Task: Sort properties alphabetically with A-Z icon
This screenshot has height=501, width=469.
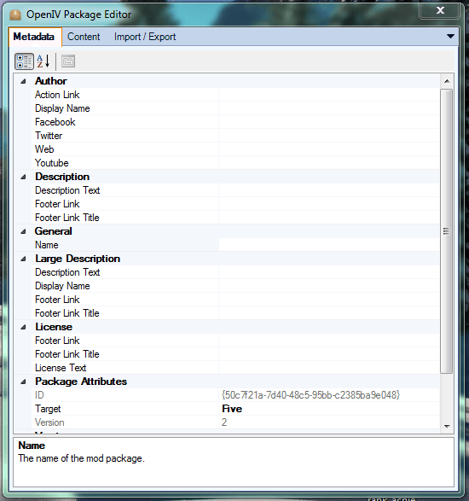Action: pos(43,61)
